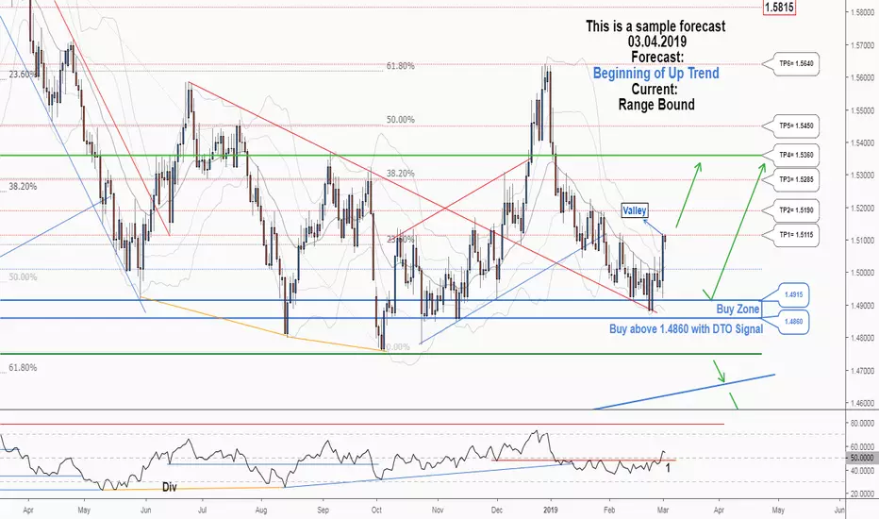Viewport: 879px width, 519px height.
Task: Click the Dec label on time axis
Action: 497,510
